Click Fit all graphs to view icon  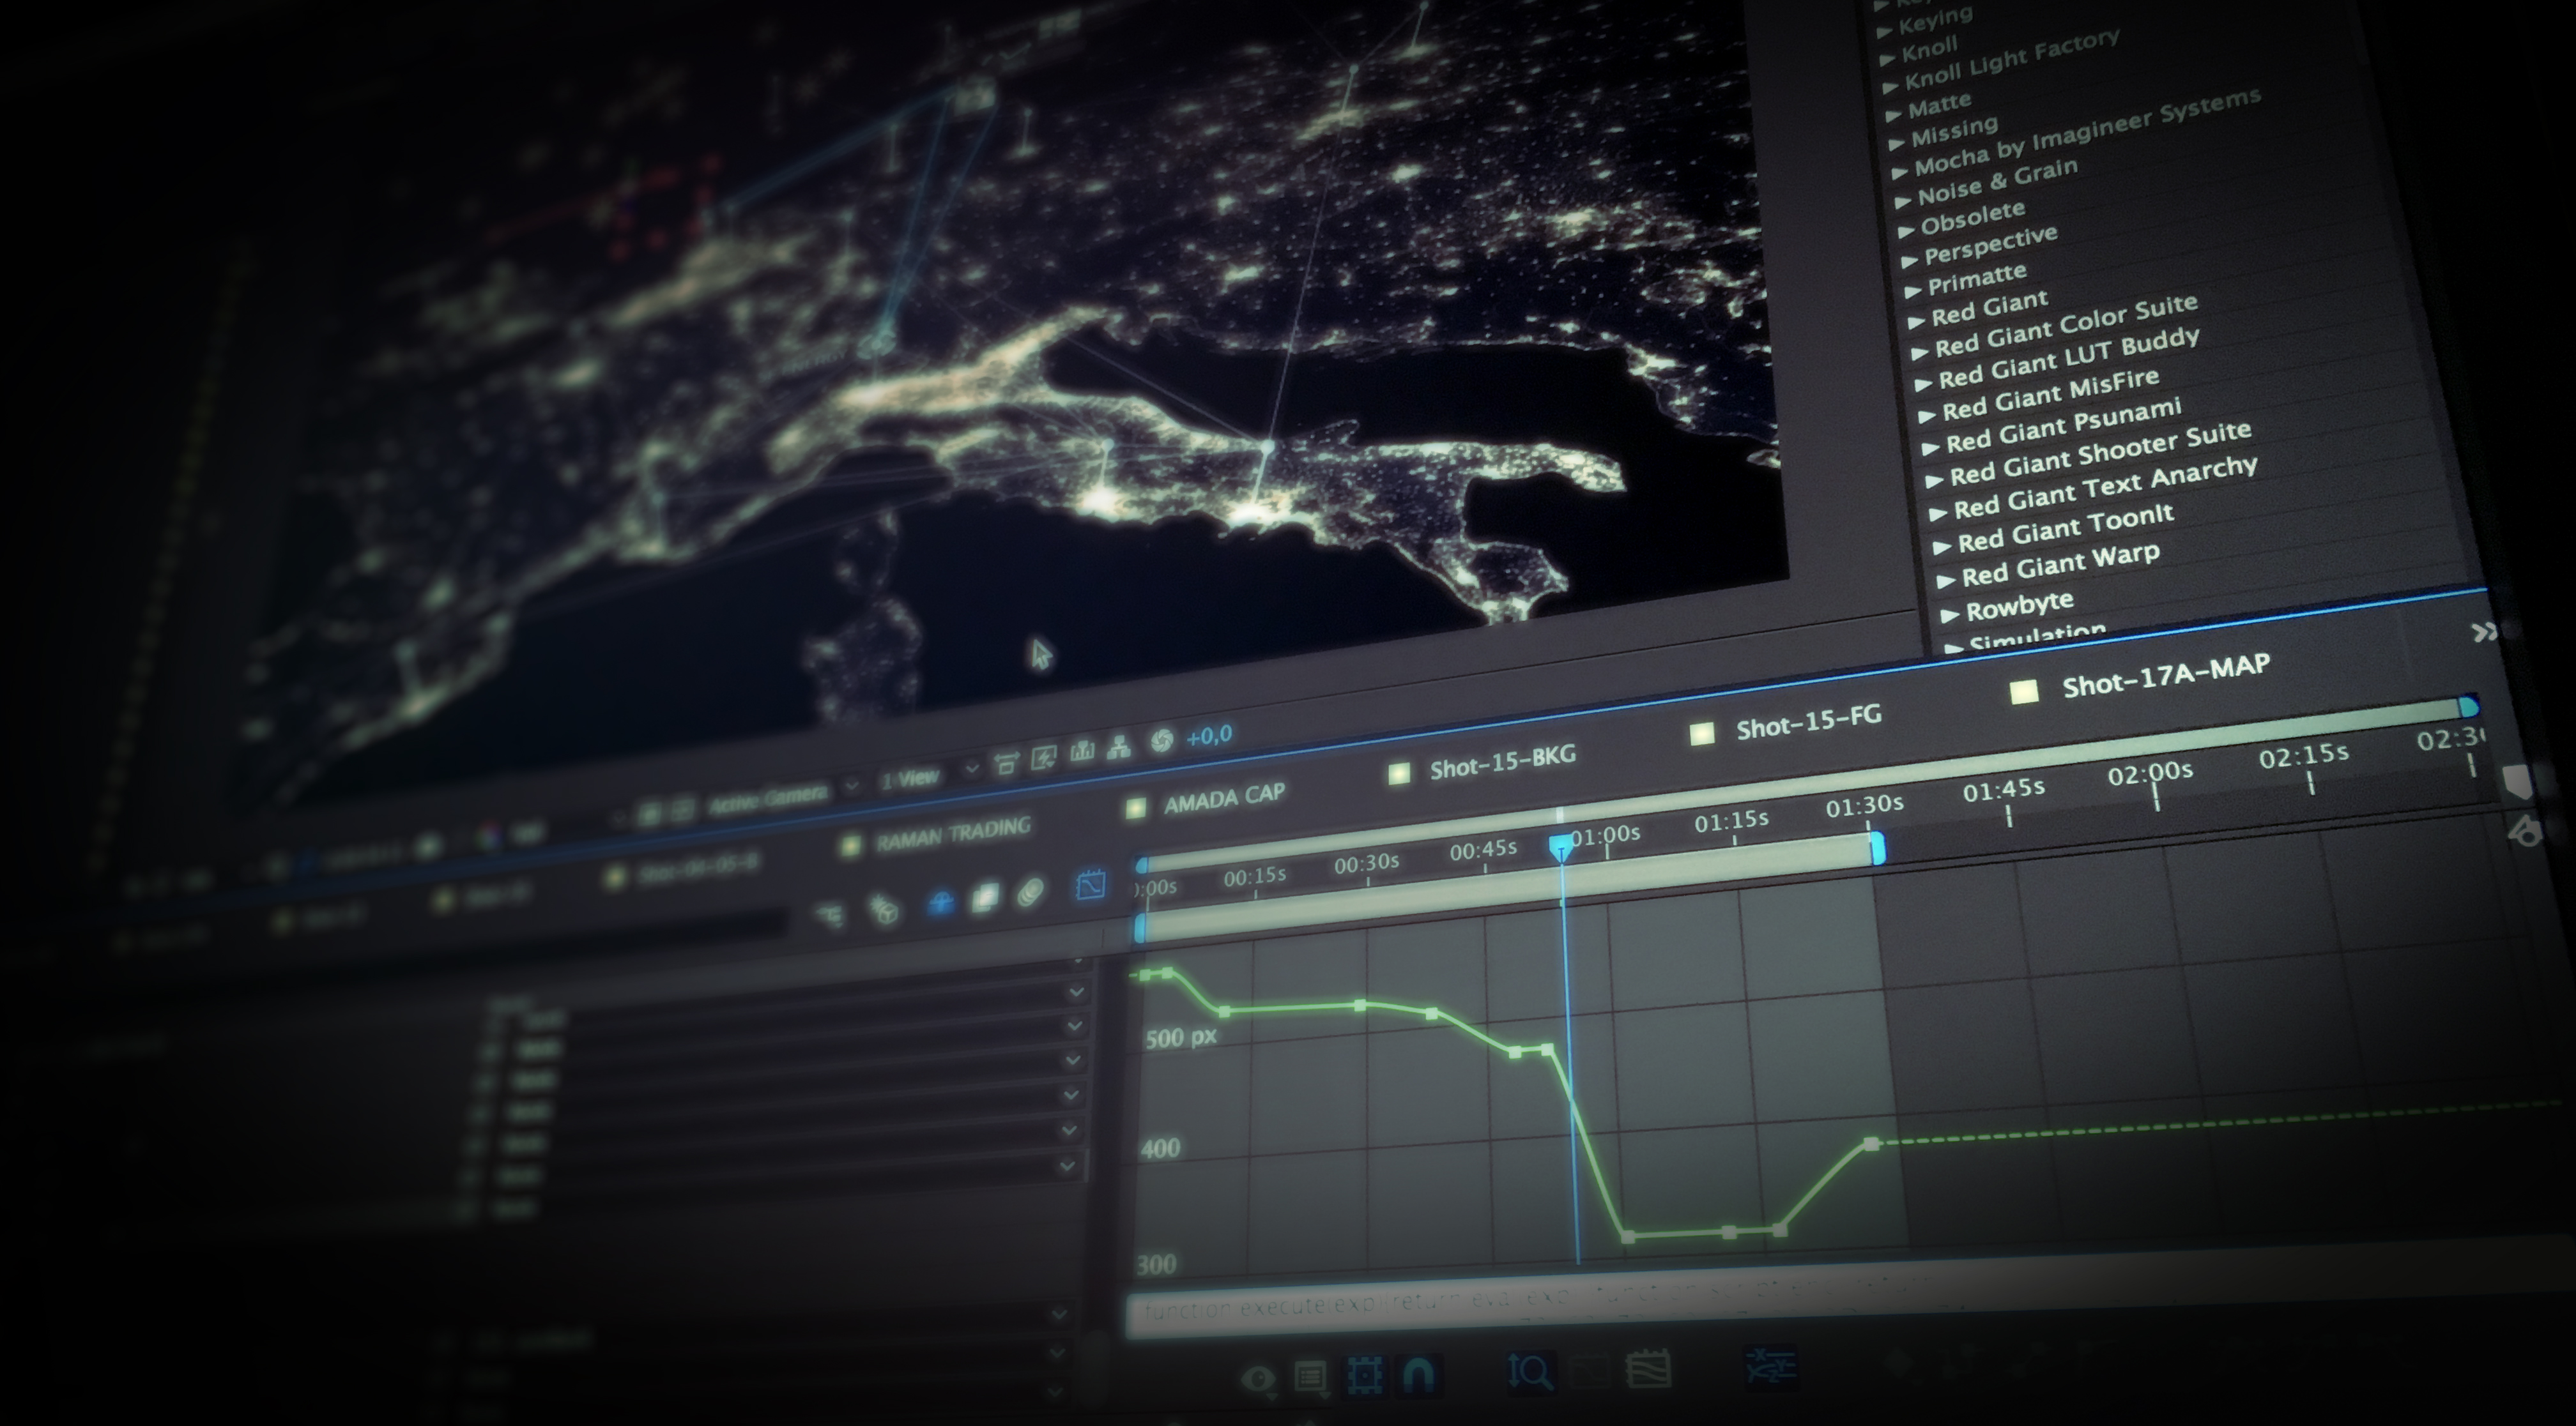[1649, 1368]
